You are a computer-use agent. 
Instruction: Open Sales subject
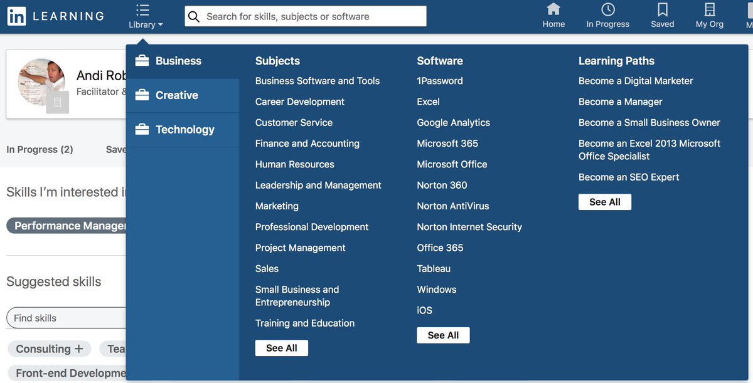(x=267, y=269)
